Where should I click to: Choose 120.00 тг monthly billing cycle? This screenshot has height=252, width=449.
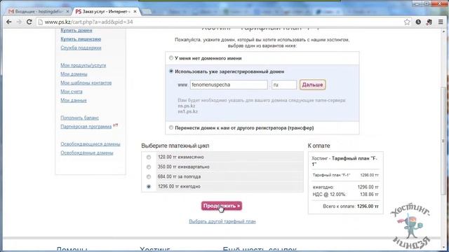(149, 157)
